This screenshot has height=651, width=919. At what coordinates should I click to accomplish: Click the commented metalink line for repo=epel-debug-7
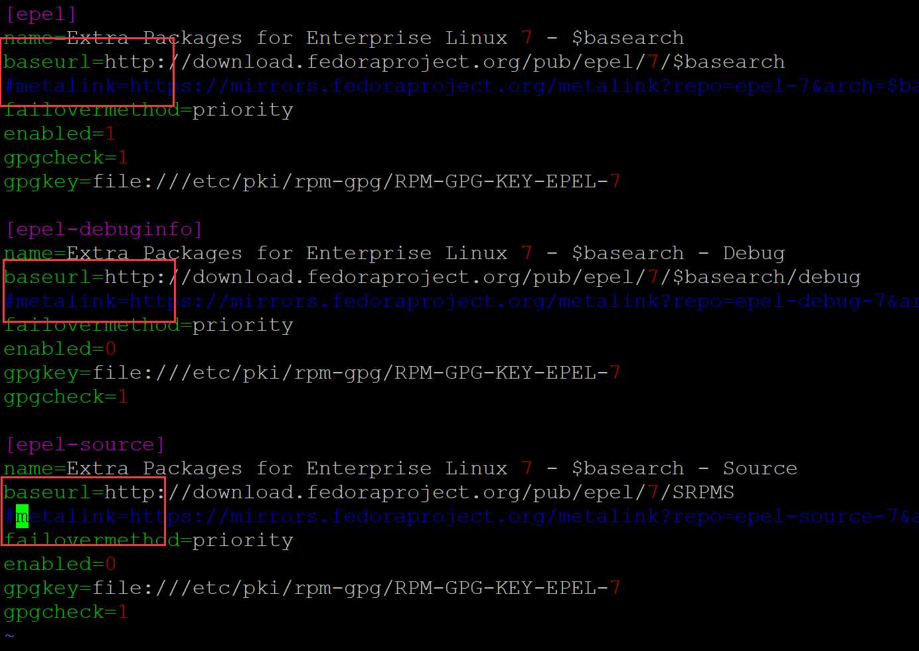(x=461, y=301)
